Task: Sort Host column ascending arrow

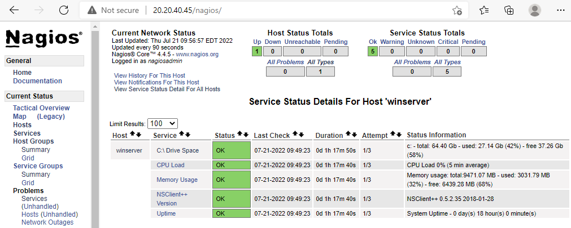Action: click(x=132, y=135)
